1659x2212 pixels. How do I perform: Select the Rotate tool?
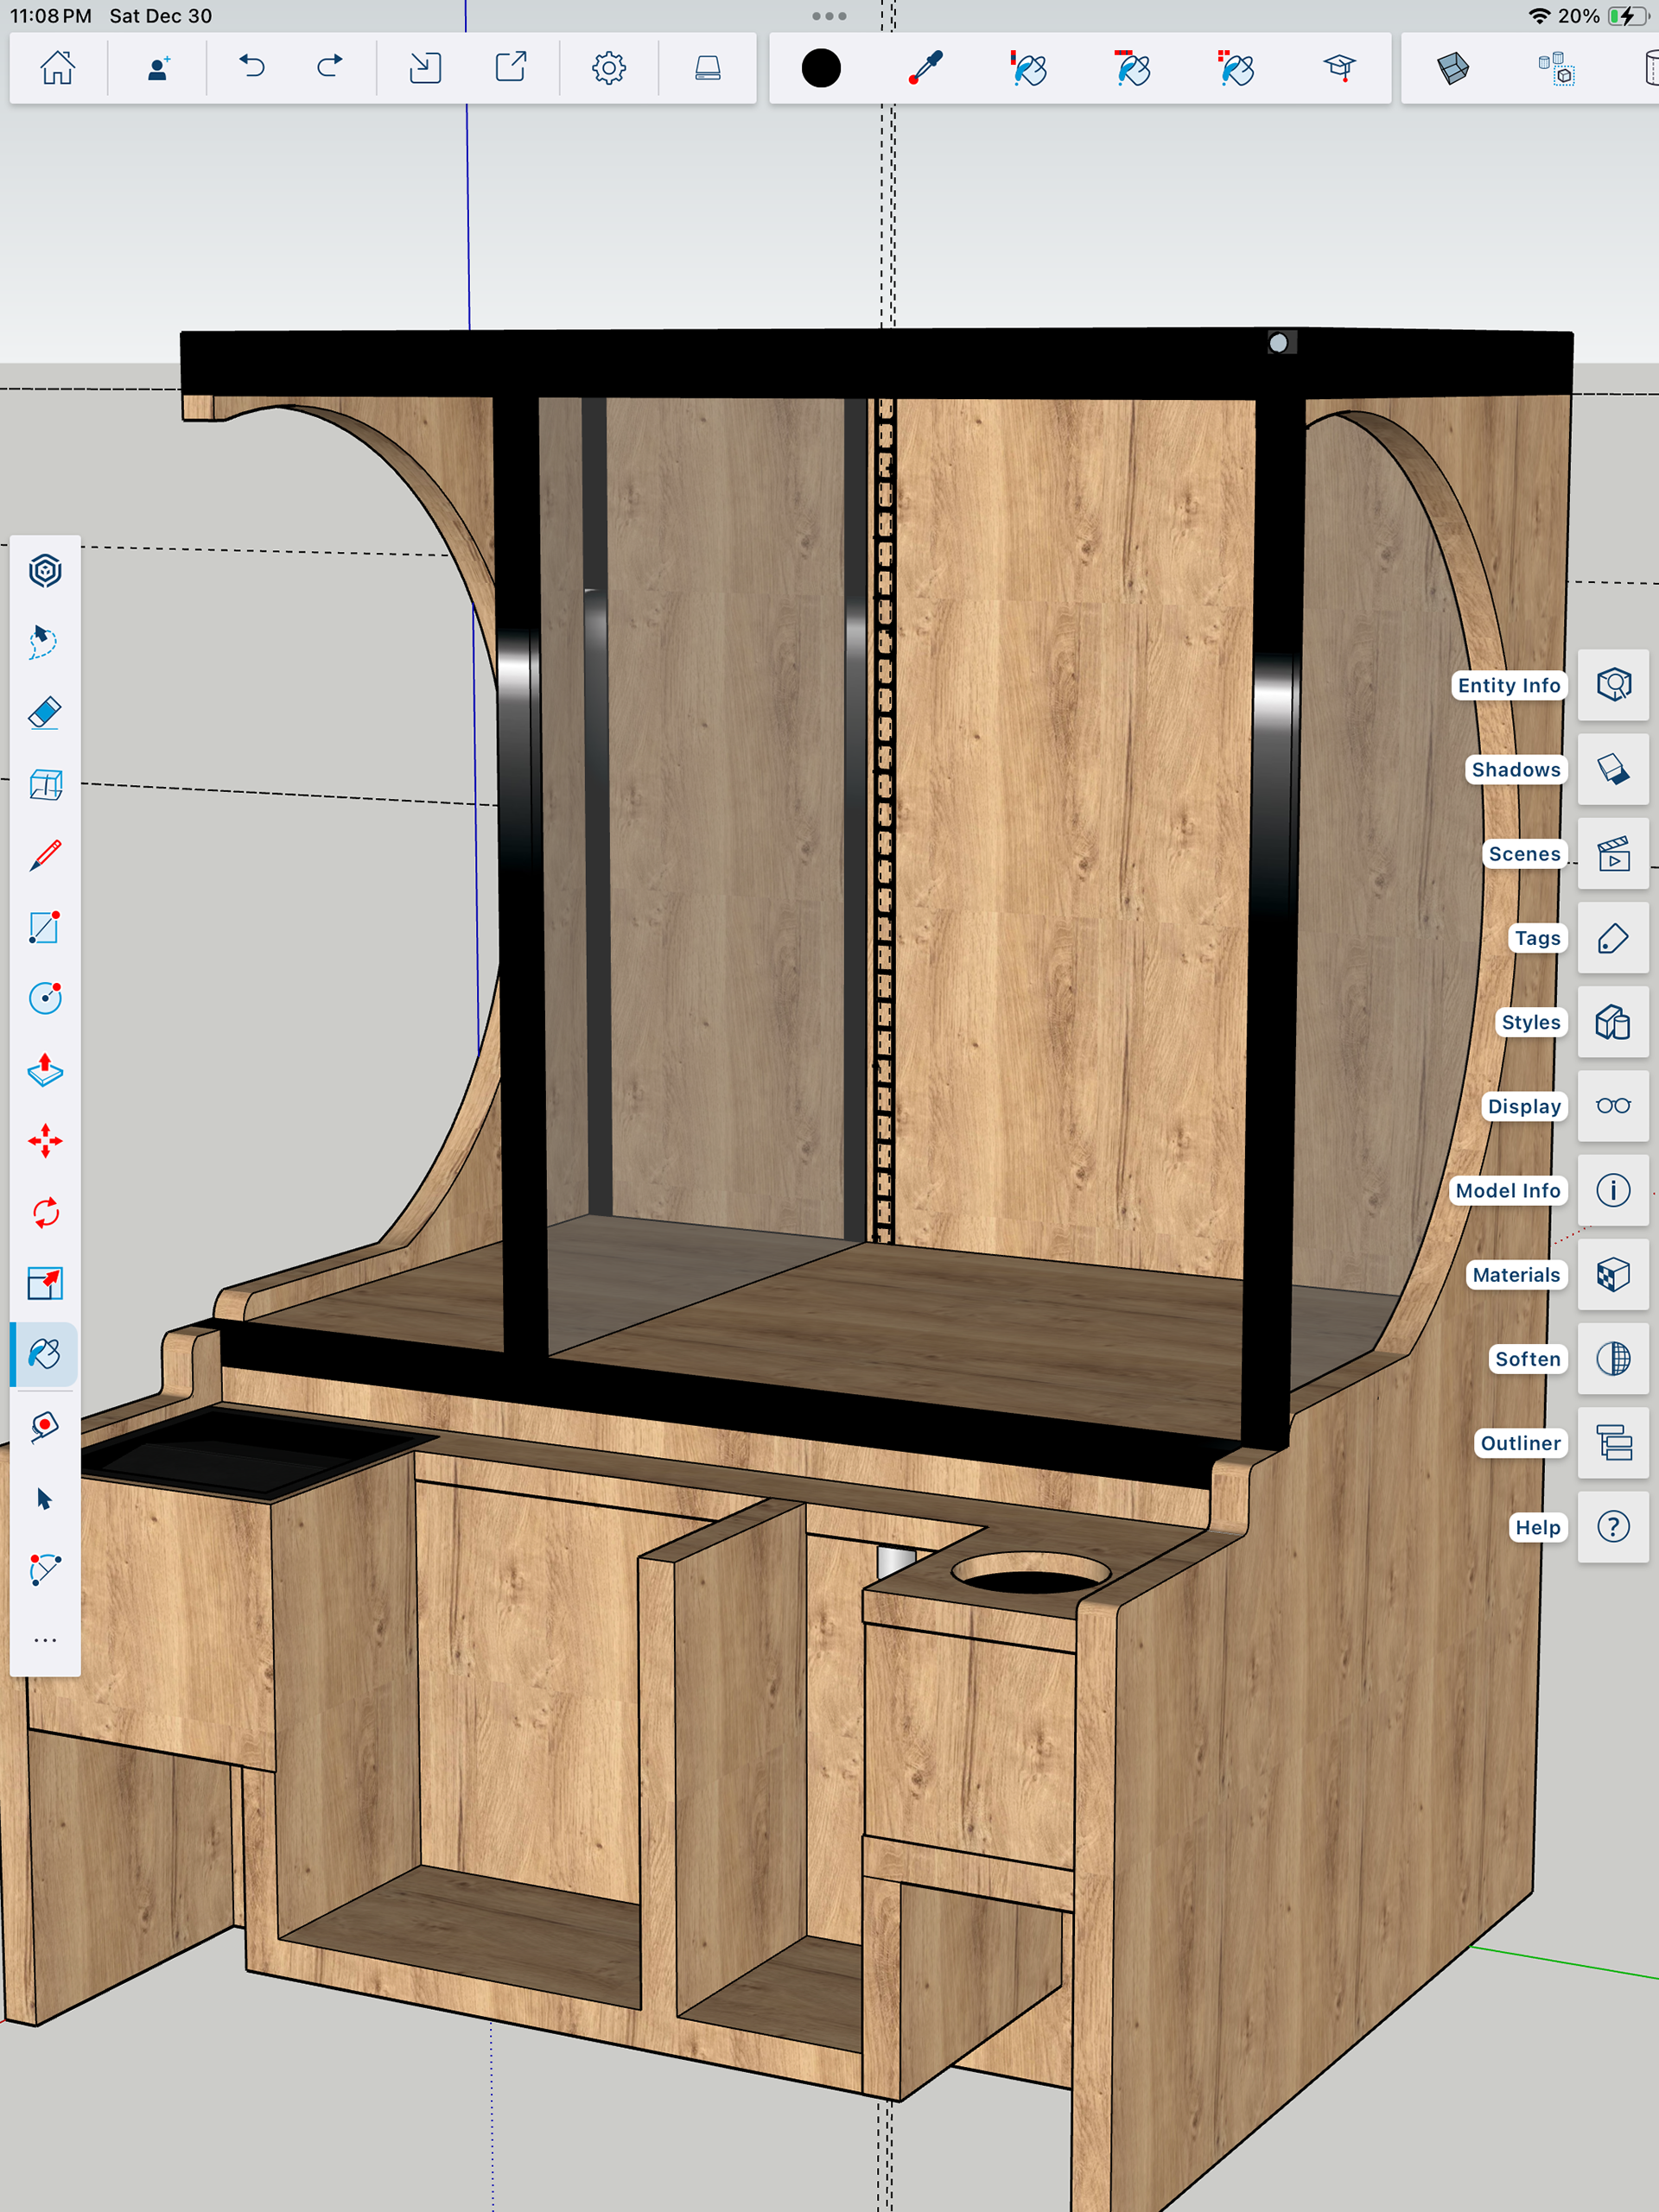click(45, 1213)
